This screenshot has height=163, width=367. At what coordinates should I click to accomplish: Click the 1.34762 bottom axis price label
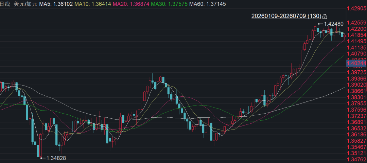(357, 160)
